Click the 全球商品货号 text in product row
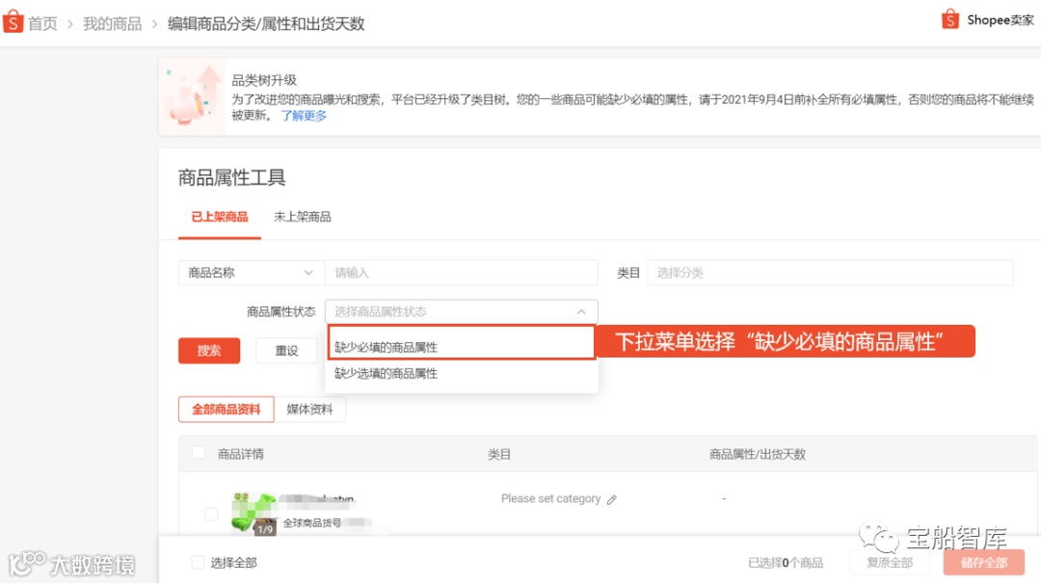The width and height of the screenshot is (1041, 584). [312, 523]
